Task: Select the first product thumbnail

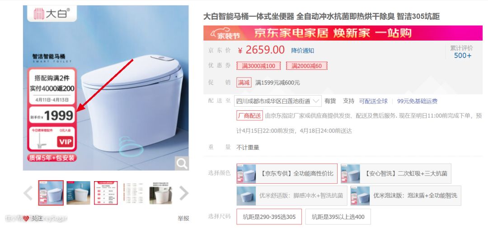Action: click(x=51, y=193)
